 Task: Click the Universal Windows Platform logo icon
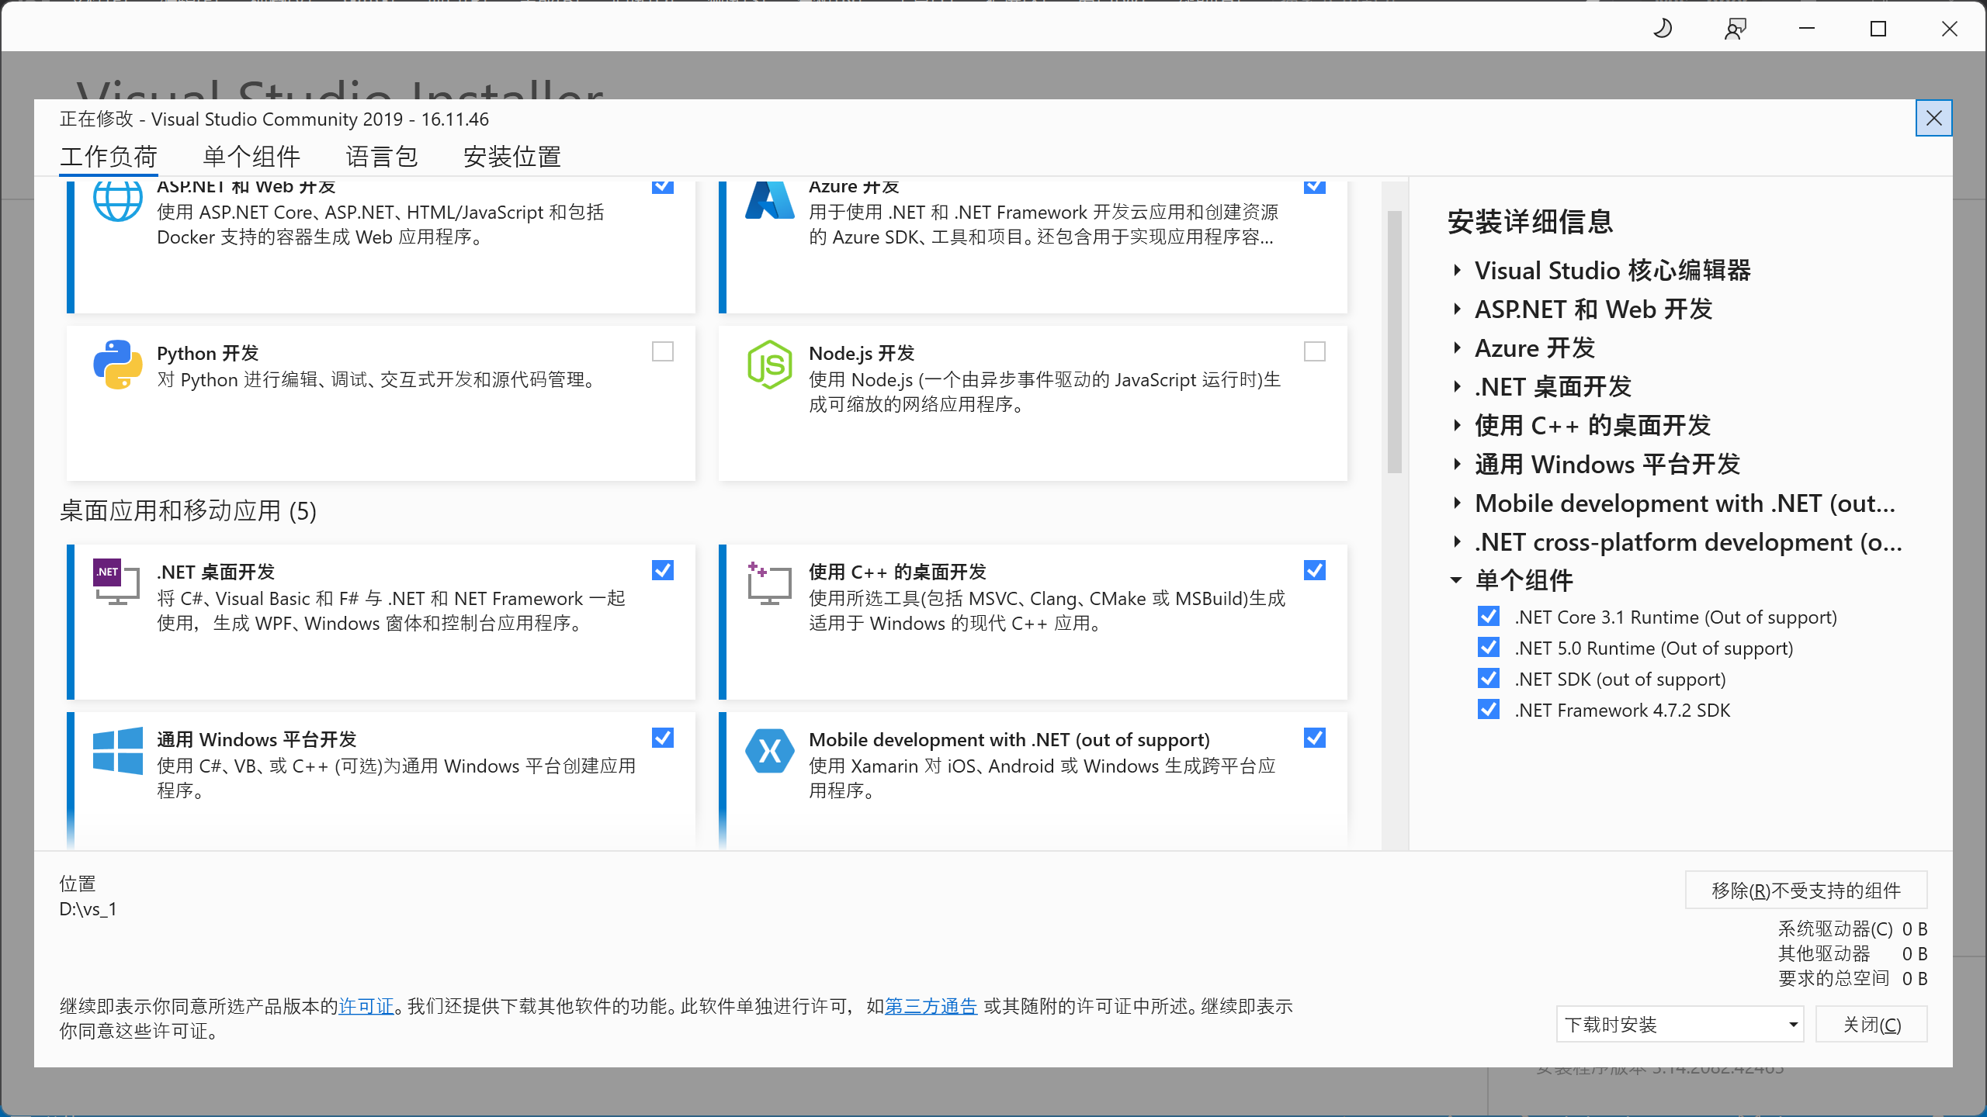tap(117, 751)
